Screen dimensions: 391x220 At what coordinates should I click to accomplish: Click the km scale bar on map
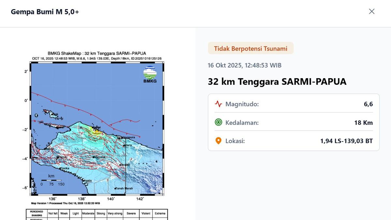pyautogui.click(x=52, y=181)
